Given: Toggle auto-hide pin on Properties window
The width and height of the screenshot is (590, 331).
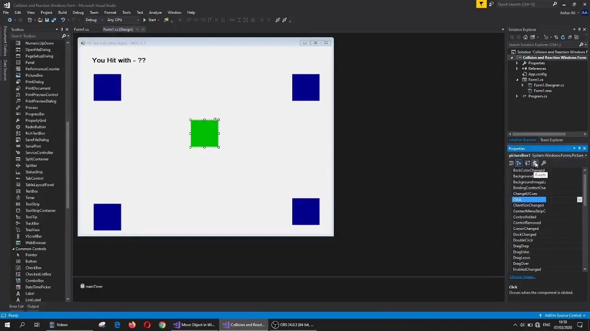Looking at the screenshot, I should click(x=579, y=148).
